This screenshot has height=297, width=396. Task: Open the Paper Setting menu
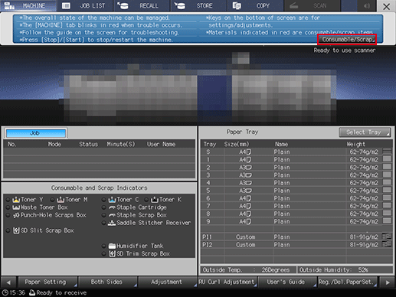tap(47, 282)
